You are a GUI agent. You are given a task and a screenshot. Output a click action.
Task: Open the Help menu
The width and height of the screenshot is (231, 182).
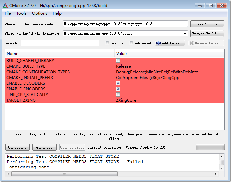(x=57, y=13)
